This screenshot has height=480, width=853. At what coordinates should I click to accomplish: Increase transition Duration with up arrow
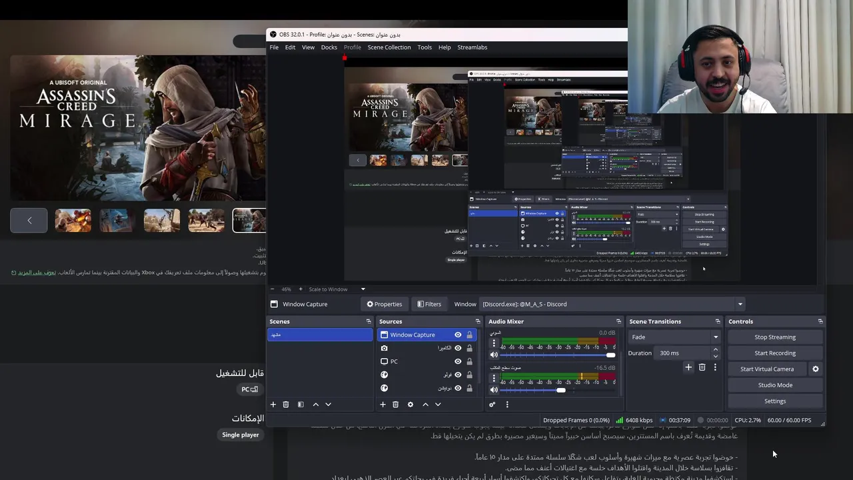[x=716, y=349]
